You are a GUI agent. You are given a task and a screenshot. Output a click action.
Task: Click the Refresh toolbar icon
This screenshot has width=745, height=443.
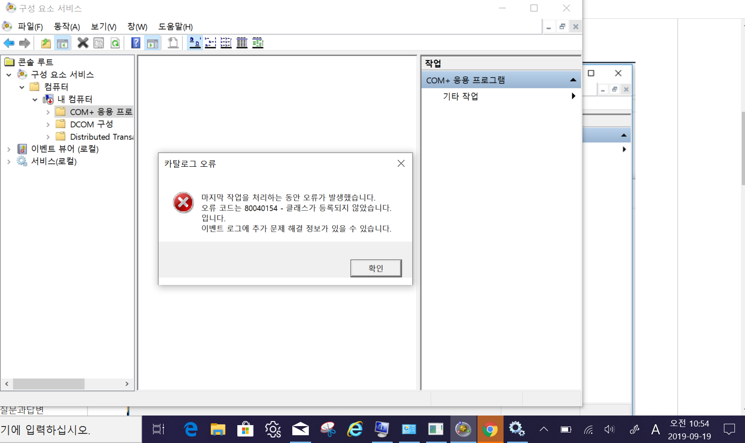point(115,43)
